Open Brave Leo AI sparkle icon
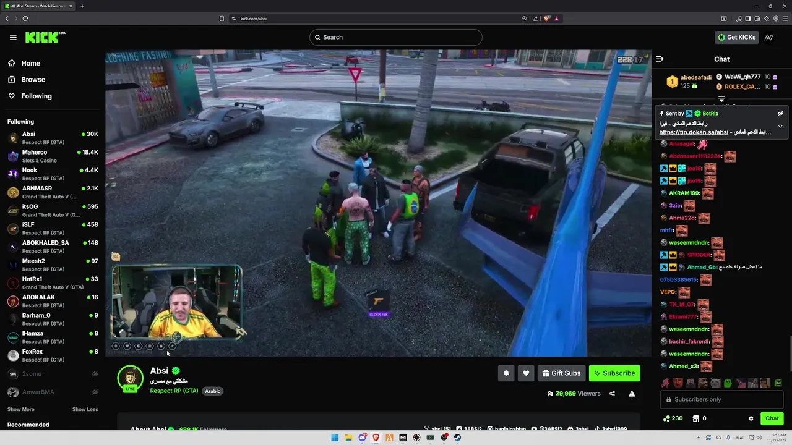The width and height of the screenshot is (792, 445). click(766, 19)
